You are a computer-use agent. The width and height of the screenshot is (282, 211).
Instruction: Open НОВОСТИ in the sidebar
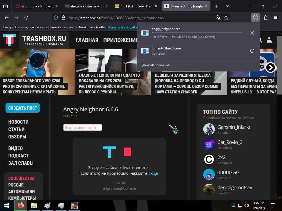tap(18, 122)
